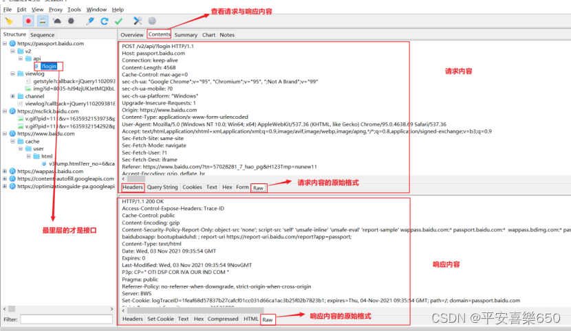Screen dimensions: 571x331
Task: Expand the wappass.baidu.com host node
Action: [x=5, y=171]
